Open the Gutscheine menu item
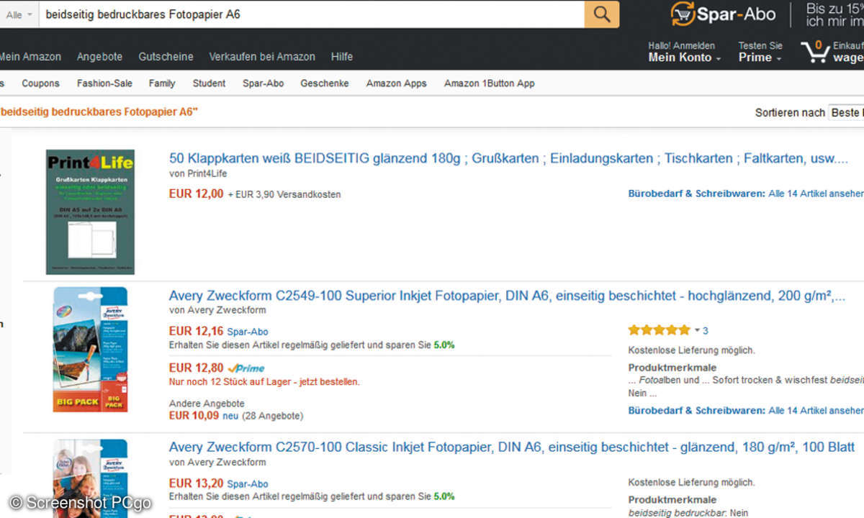Image resolution: width=864 pixels, height=518 pixels. pyautogui.click(x=166, y=56)
